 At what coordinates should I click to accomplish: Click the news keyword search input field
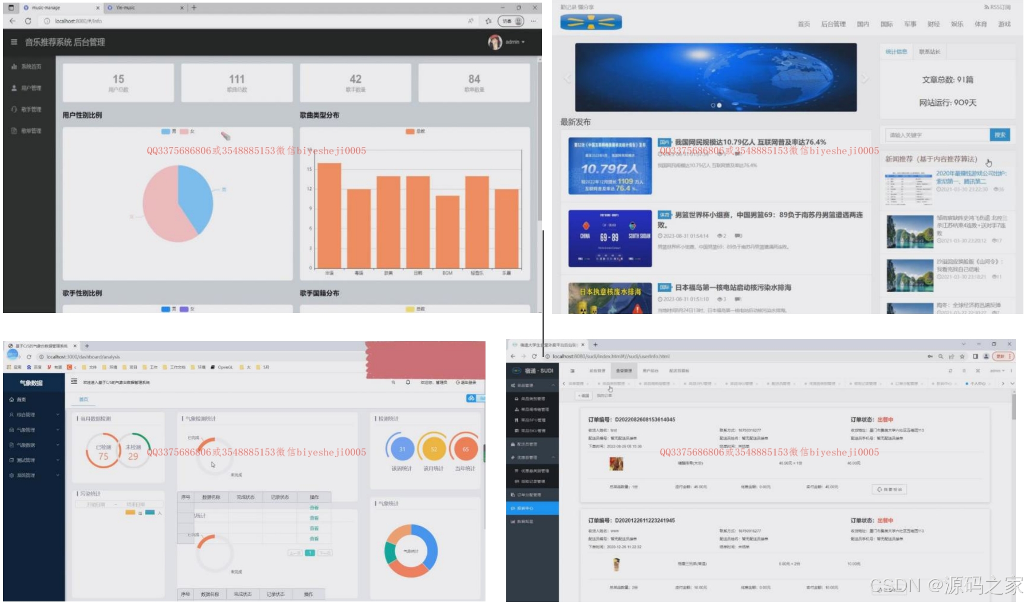(x=936, y=135)
